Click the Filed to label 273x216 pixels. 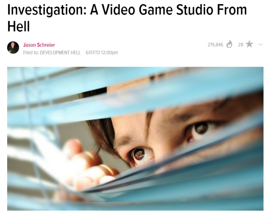pos(31,53)
